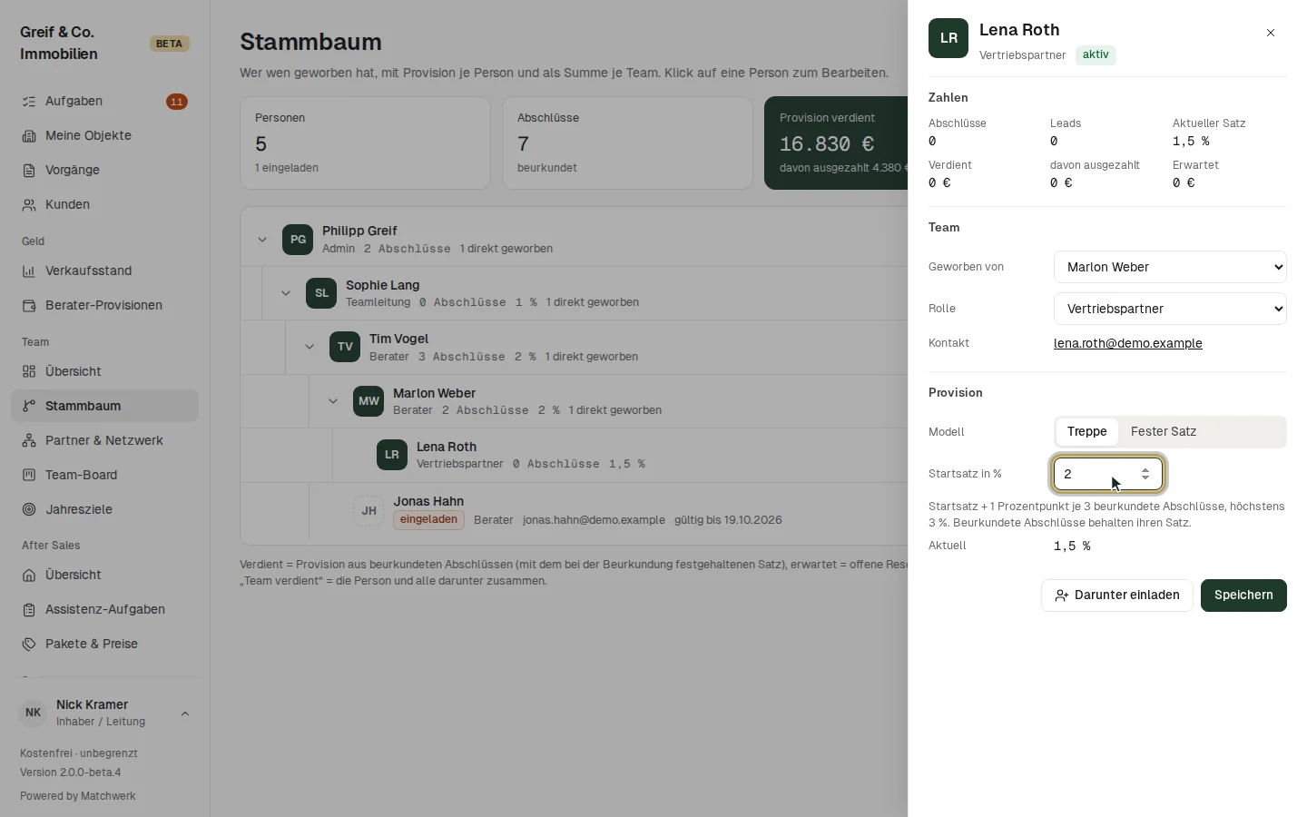The height and width of the screenshot is (817, 1307).
Task: Click the Pakete & Preise tag icon
Action: point(29,645)
